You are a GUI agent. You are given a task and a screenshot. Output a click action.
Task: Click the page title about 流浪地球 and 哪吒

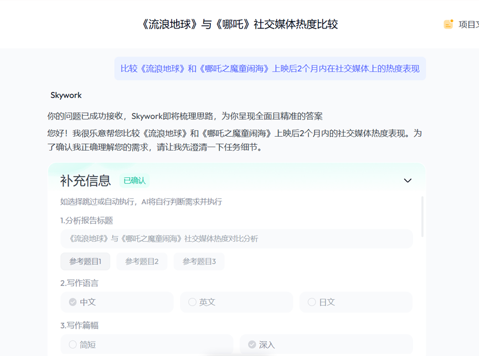pyautogui.click(x=239, y=24)
